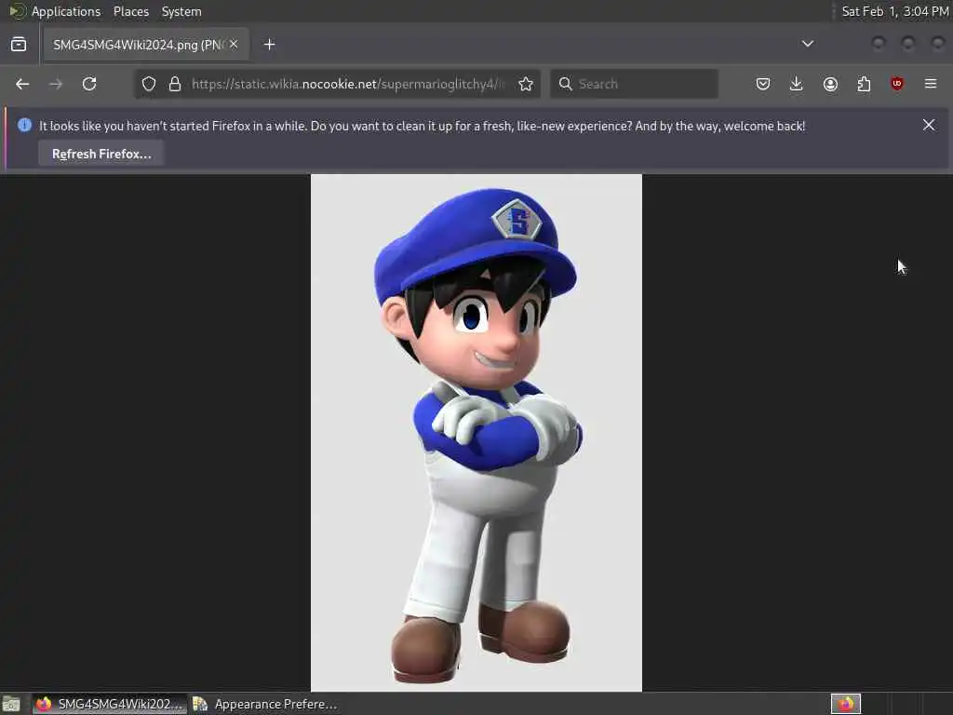The image size is (953, 715).
Task: Maximize the Firefox window
Action: pos(908,44)
